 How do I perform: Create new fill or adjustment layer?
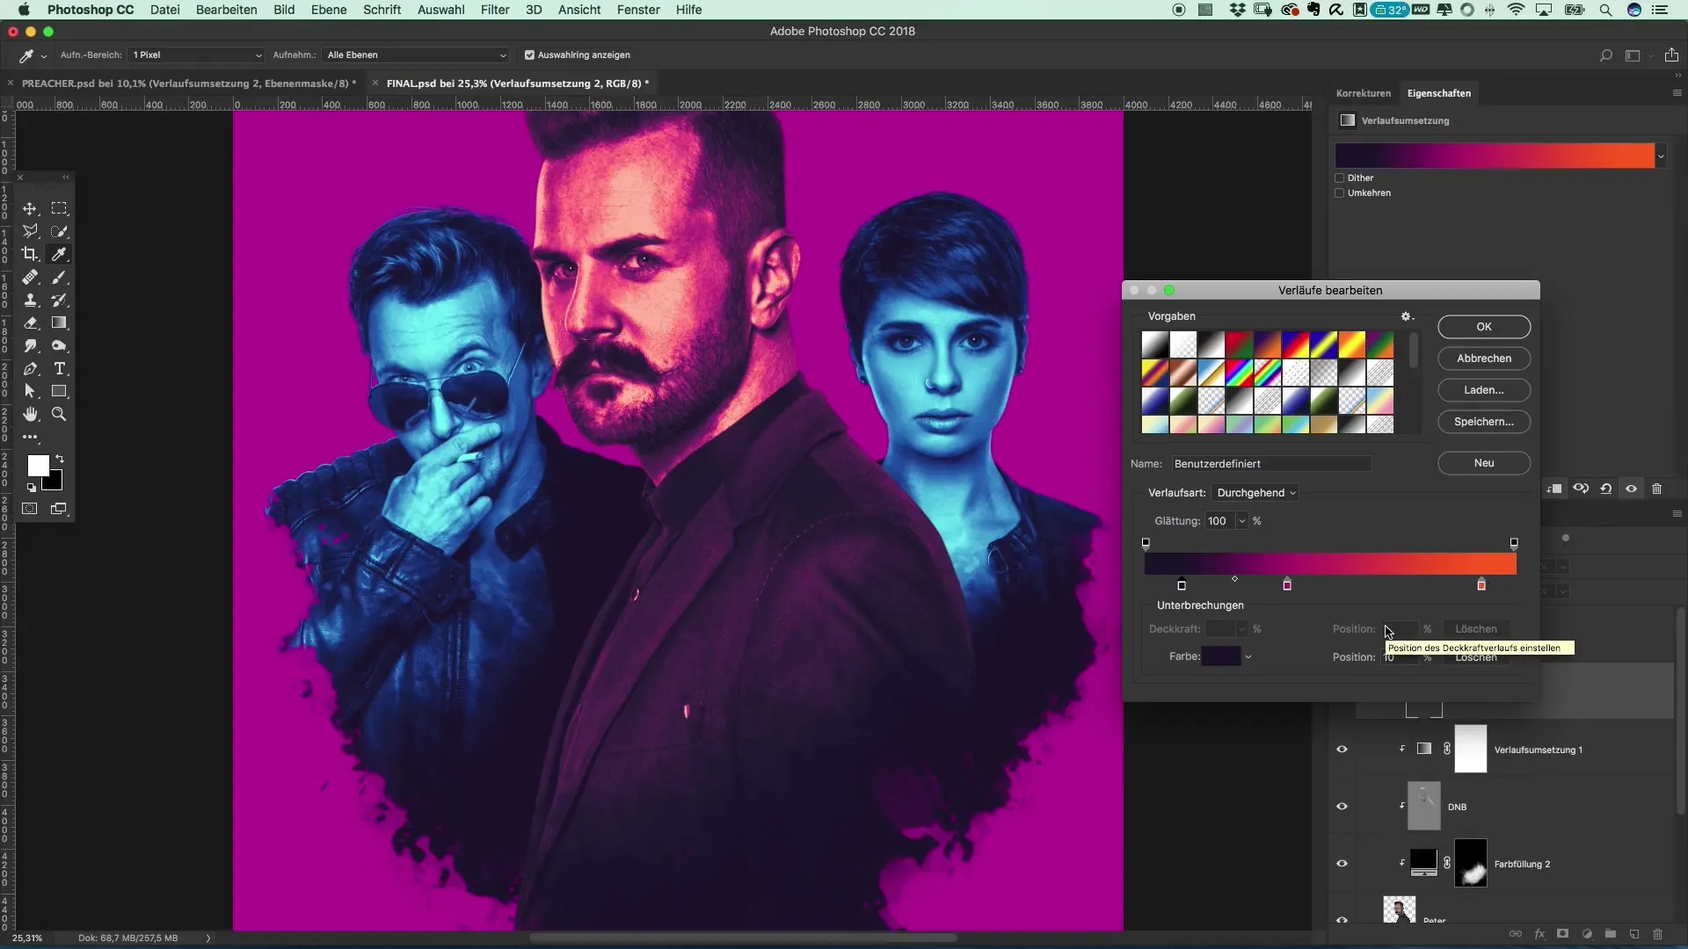[x=1587, y=934]
